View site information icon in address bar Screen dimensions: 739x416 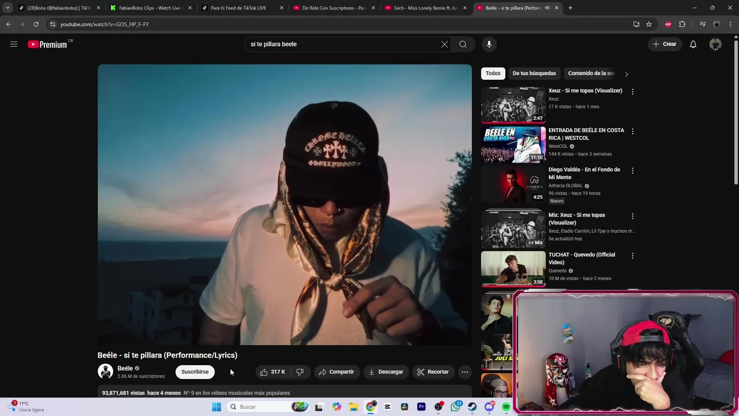click(53, 24)
